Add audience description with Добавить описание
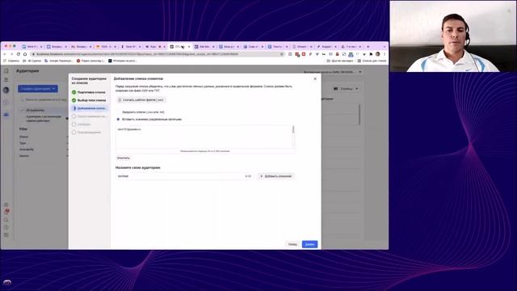517x291 pixels. click(x=275, y=176)
